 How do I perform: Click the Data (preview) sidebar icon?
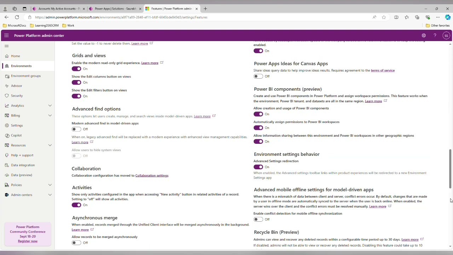pos(7,175)
